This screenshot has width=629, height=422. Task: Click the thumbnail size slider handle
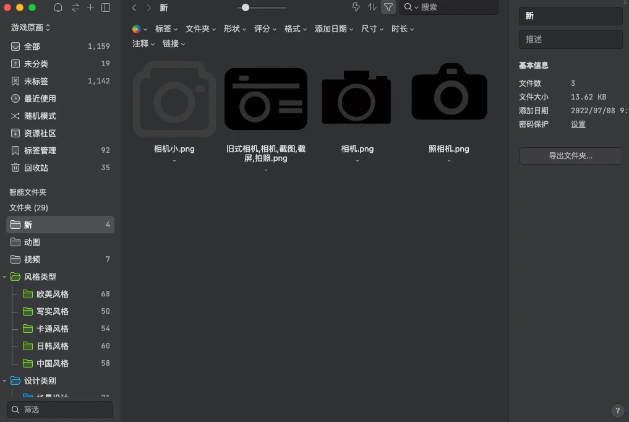pos(246,7)
